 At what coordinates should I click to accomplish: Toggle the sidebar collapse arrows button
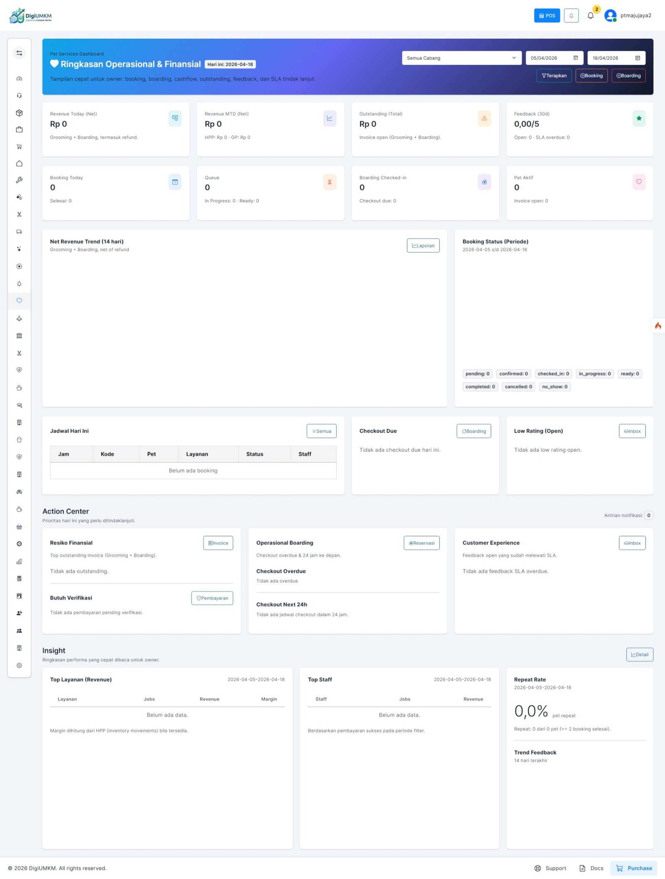19,53
